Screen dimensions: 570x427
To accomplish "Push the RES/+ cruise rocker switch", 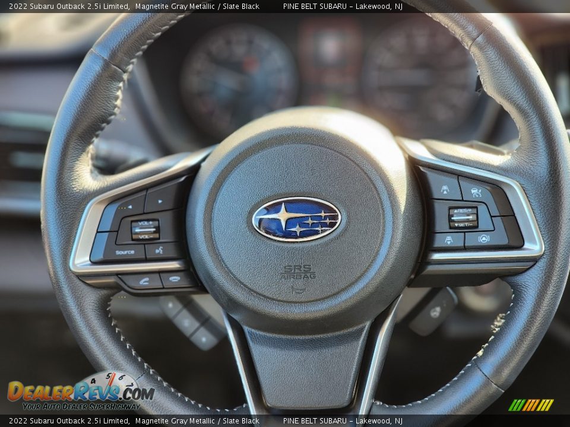I will click(x=463, y=211).
